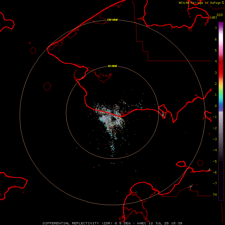Image resolution: width=225 pixels, height=225 pixels.
Task: Click the 6 dB colorbar tick label
Action: (x=216, y=39)
